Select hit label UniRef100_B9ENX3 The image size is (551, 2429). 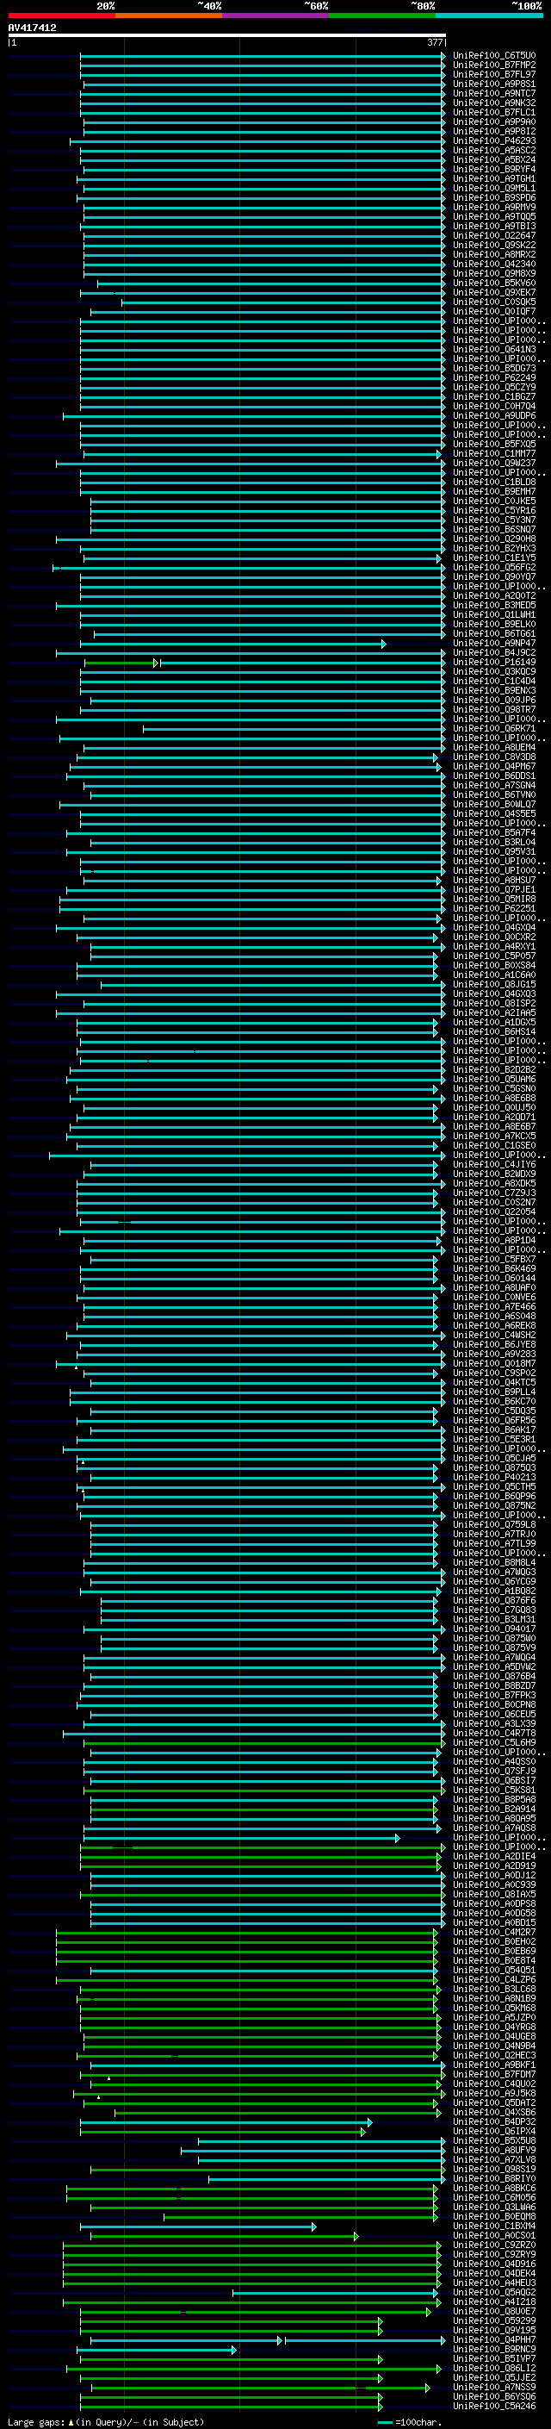click(x=494, y=691)
